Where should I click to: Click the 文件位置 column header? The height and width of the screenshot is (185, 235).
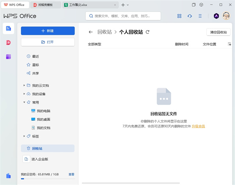[210, 44]
